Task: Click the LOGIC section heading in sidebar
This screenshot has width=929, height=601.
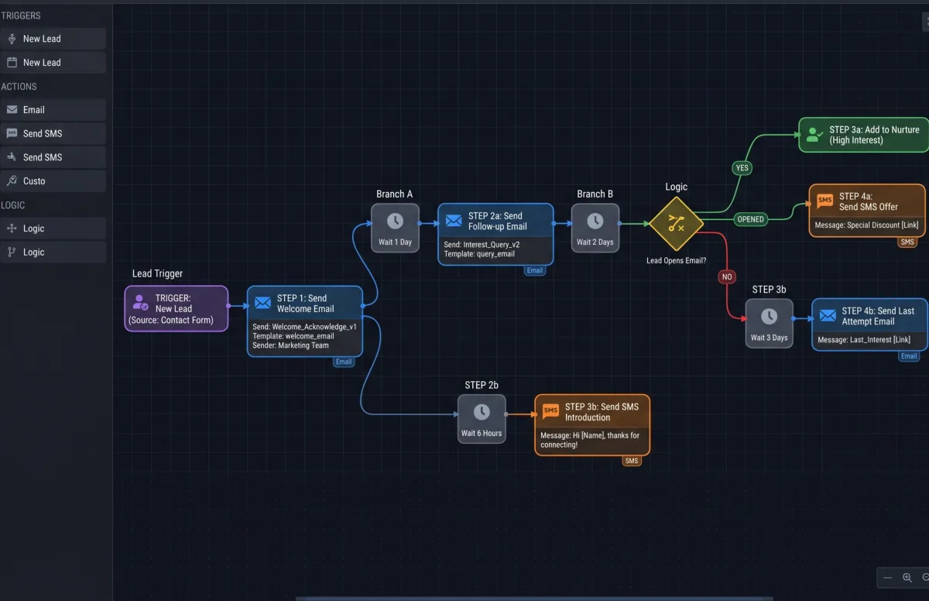Action: [13, 205]
